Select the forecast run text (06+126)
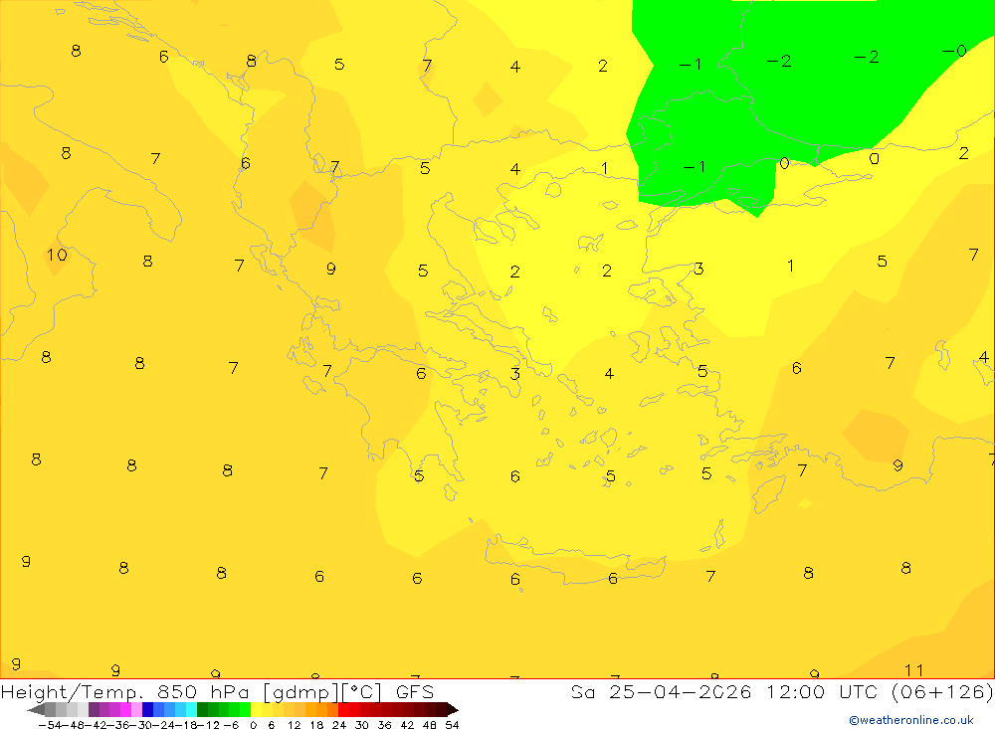This screenshot has width=995, height=729. click(942, 691)
